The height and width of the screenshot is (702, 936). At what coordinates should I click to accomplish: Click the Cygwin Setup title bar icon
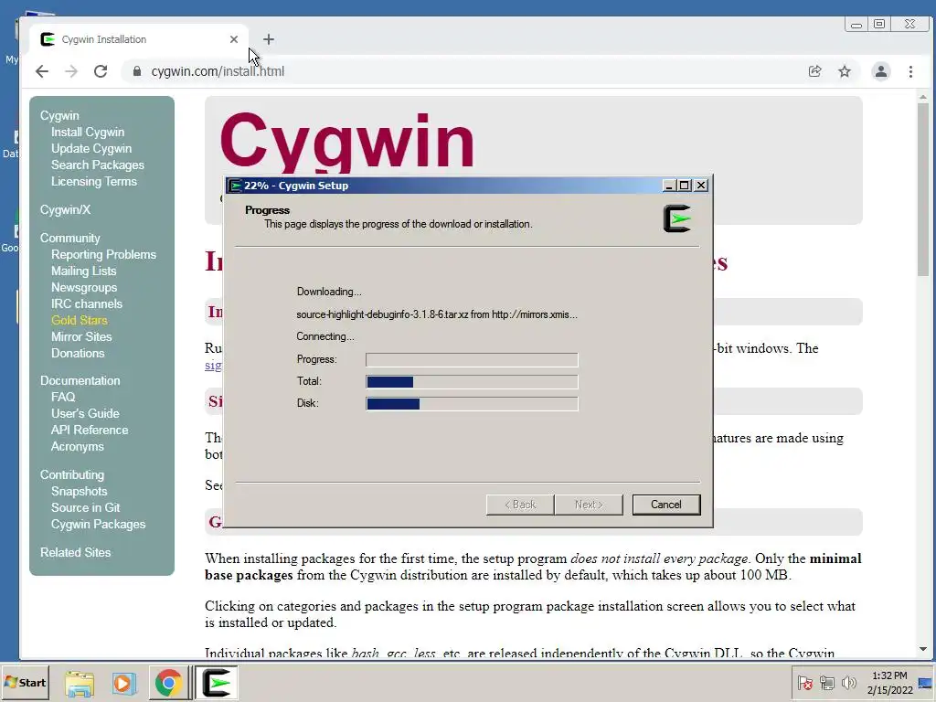tap(236, 186)
